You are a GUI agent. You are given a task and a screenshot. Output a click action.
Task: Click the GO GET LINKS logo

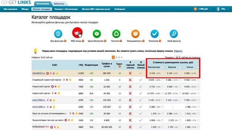(x=16, y=3)
